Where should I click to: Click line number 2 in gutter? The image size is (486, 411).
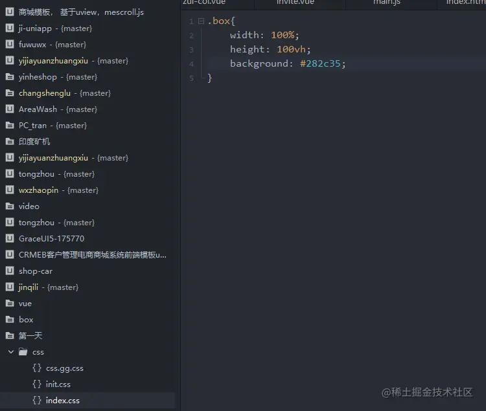coord(191,36)
